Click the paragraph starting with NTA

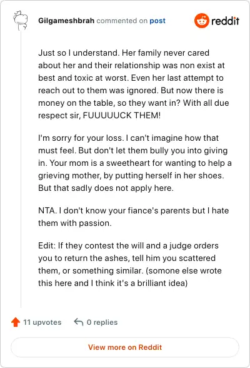[x=133, y=217]
